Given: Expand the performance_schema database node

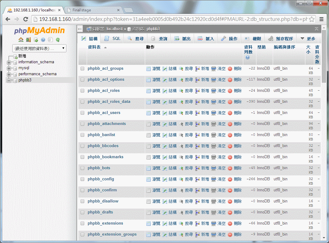Looking at the screenshot, I should (9, 74).
